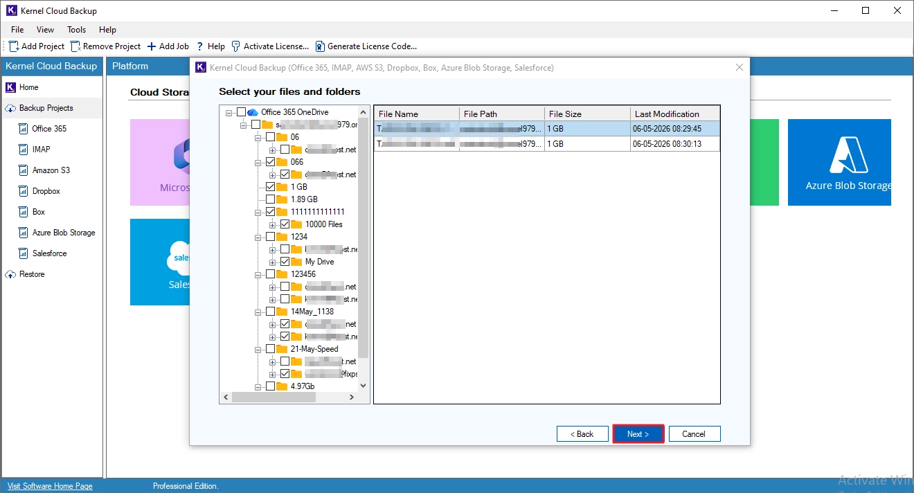Uncheck the My Drive folder checkbox
The height and width of the screenshot is (493, 914).
(x=285, y=262)
